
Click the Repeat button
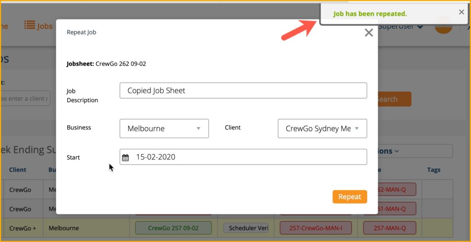pos(350,197)
